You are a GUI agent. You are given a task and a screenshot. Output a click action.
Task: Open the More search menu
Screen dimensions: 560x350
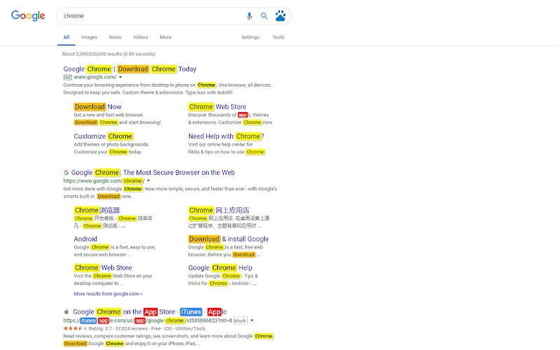point(165,37)
